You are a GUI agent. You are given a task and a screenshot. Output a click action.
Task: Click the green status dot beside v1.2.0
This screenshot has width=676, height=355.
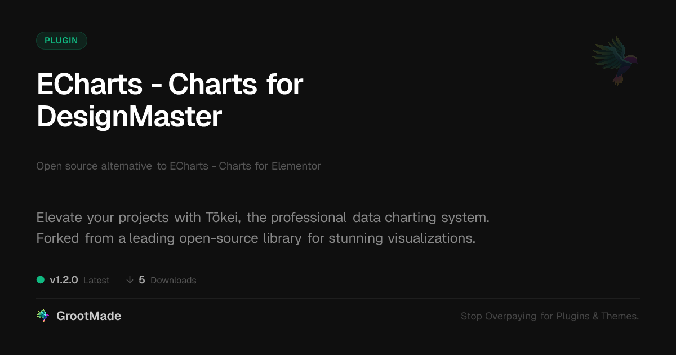click(41, 280)
